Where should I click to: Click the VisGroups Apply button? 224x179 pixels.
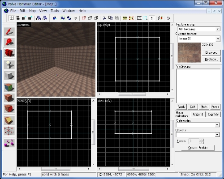coord(181,107)
